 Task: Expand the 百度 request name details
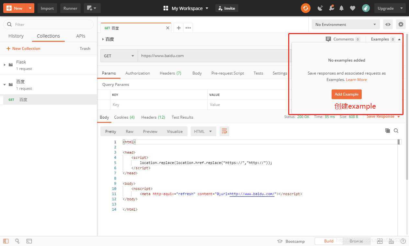coord(103,39)
